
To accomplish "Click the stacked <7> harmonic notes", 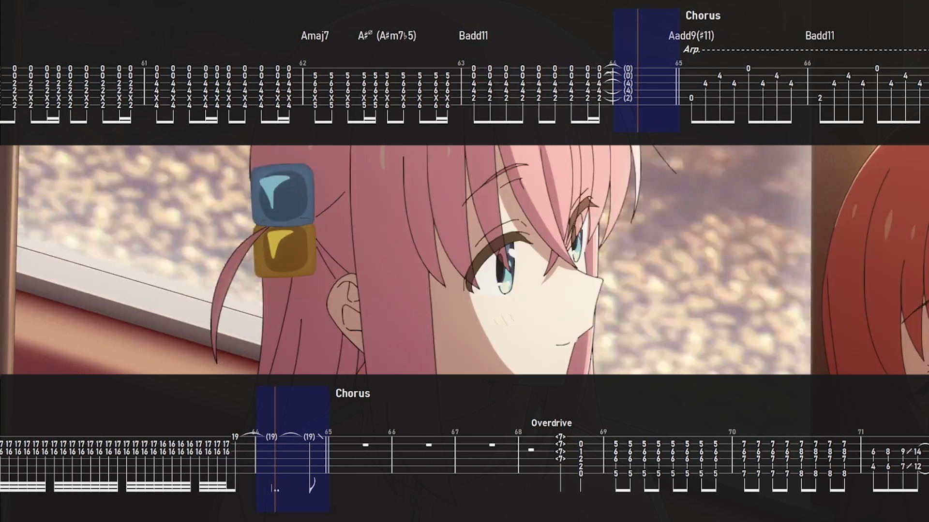I will (560, 448).
